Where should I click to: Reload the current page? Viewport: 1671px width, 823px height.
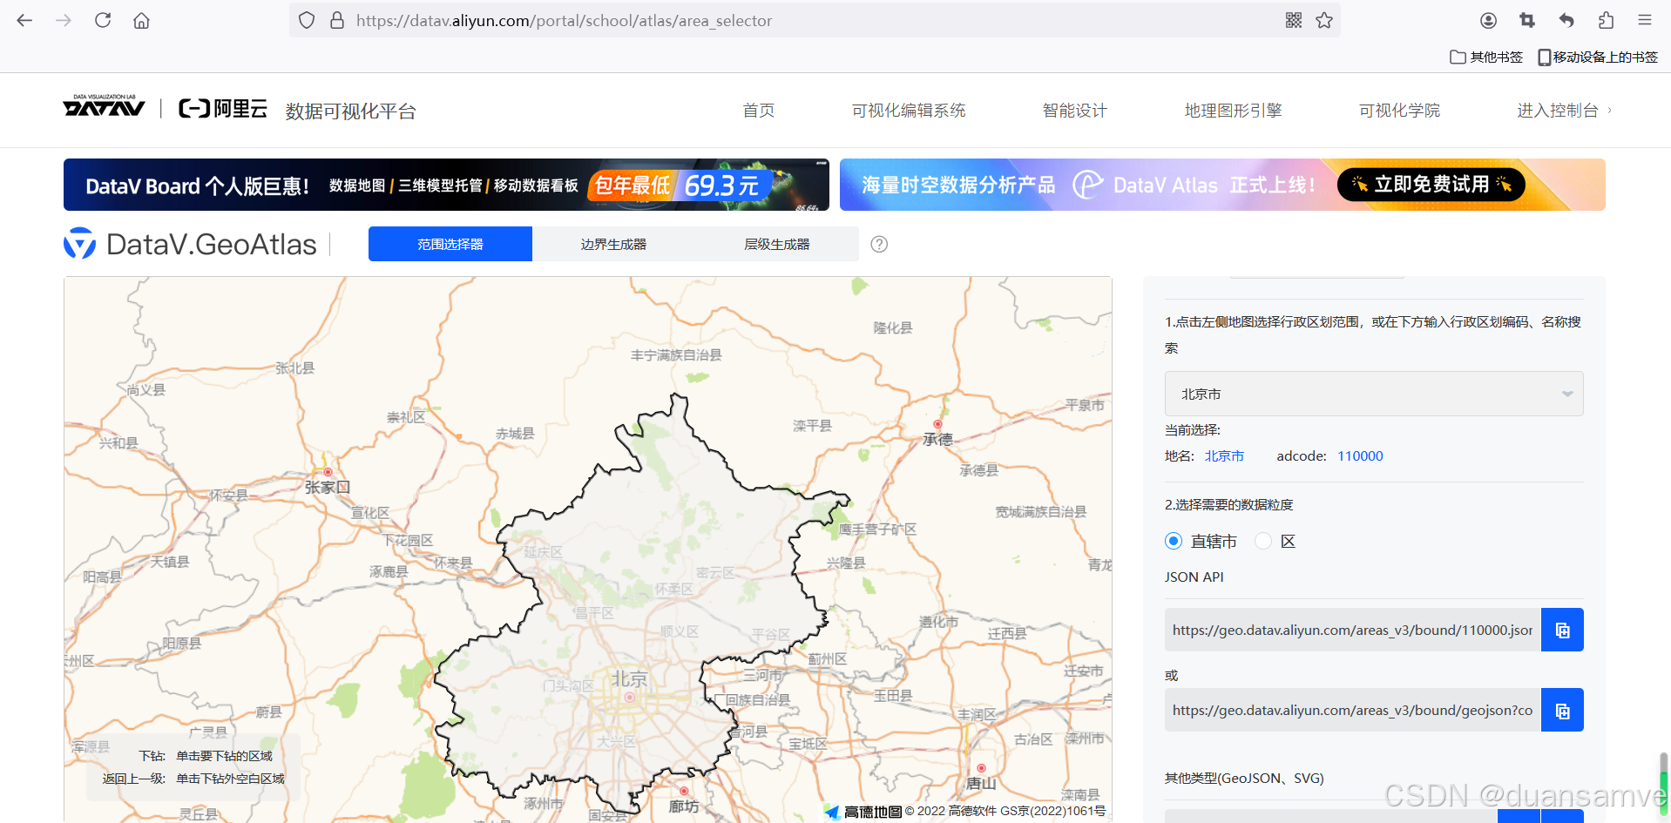(x=103, y=20)
